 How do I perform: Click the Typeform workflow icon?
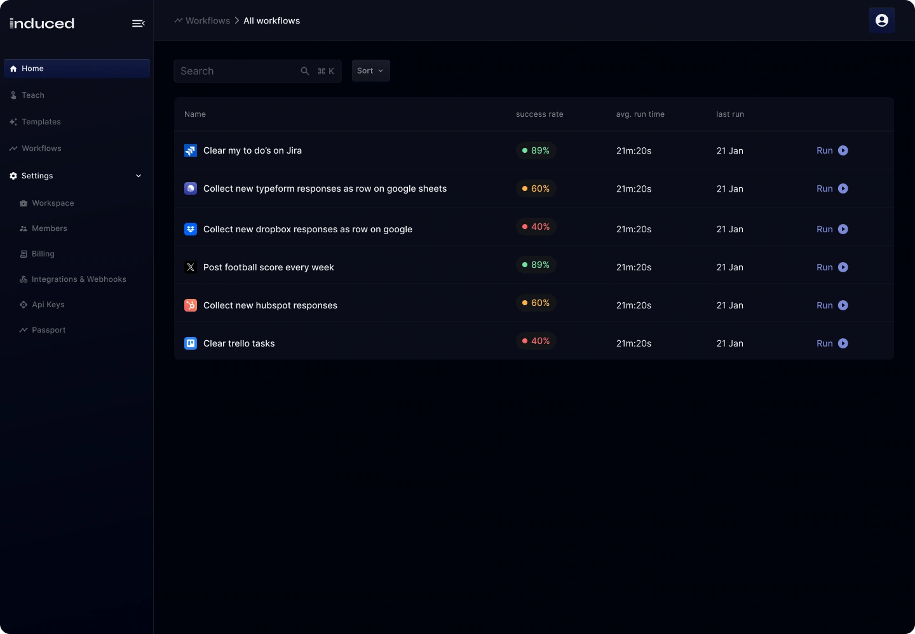[x=191, y=188]
